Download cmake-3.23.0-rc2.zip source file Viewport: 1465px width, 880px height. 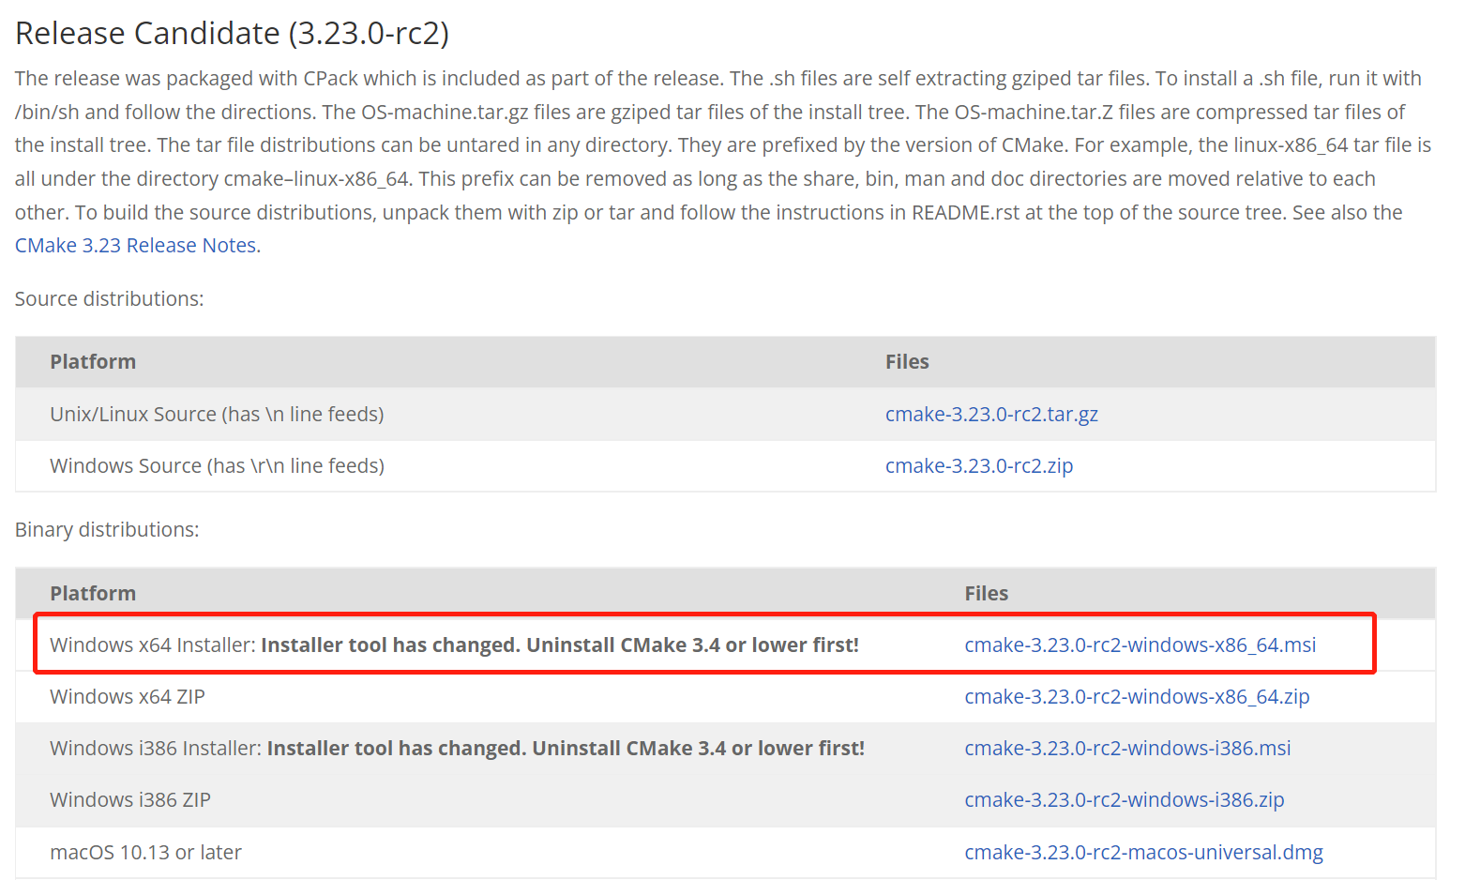point(979,466)
